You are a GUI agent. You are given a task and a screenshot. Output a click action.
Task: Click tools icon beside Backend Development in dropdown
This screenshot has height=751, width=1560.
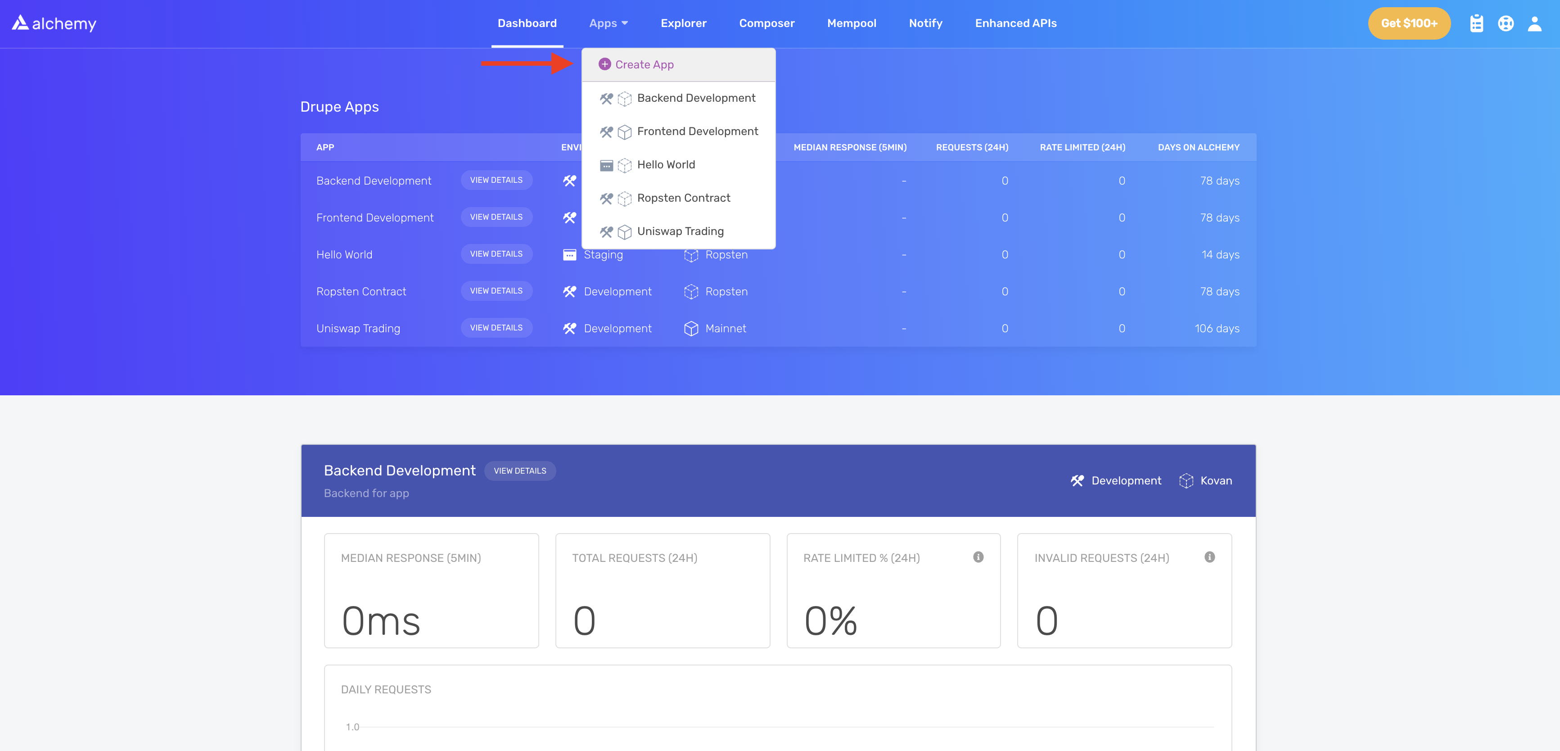[x=606, y=98]
